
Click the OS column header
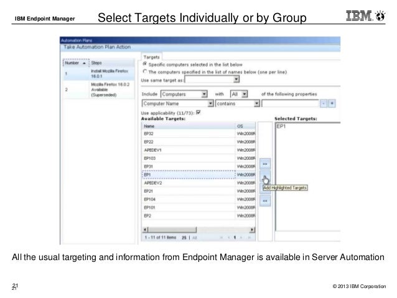[245, 126]
